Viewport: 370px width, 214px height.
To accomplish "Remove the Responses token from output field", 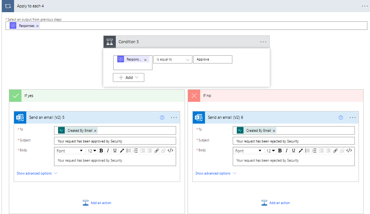I will coord(37,26).
